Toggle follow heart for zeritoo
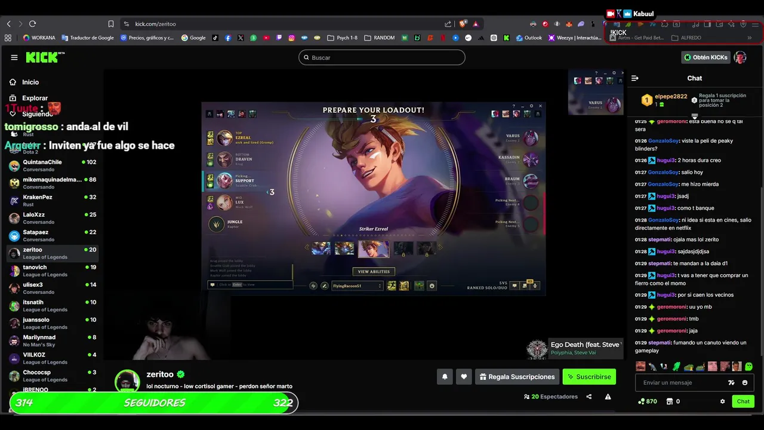764x430 pixels. pyautogui.click(x=464, y=377)
